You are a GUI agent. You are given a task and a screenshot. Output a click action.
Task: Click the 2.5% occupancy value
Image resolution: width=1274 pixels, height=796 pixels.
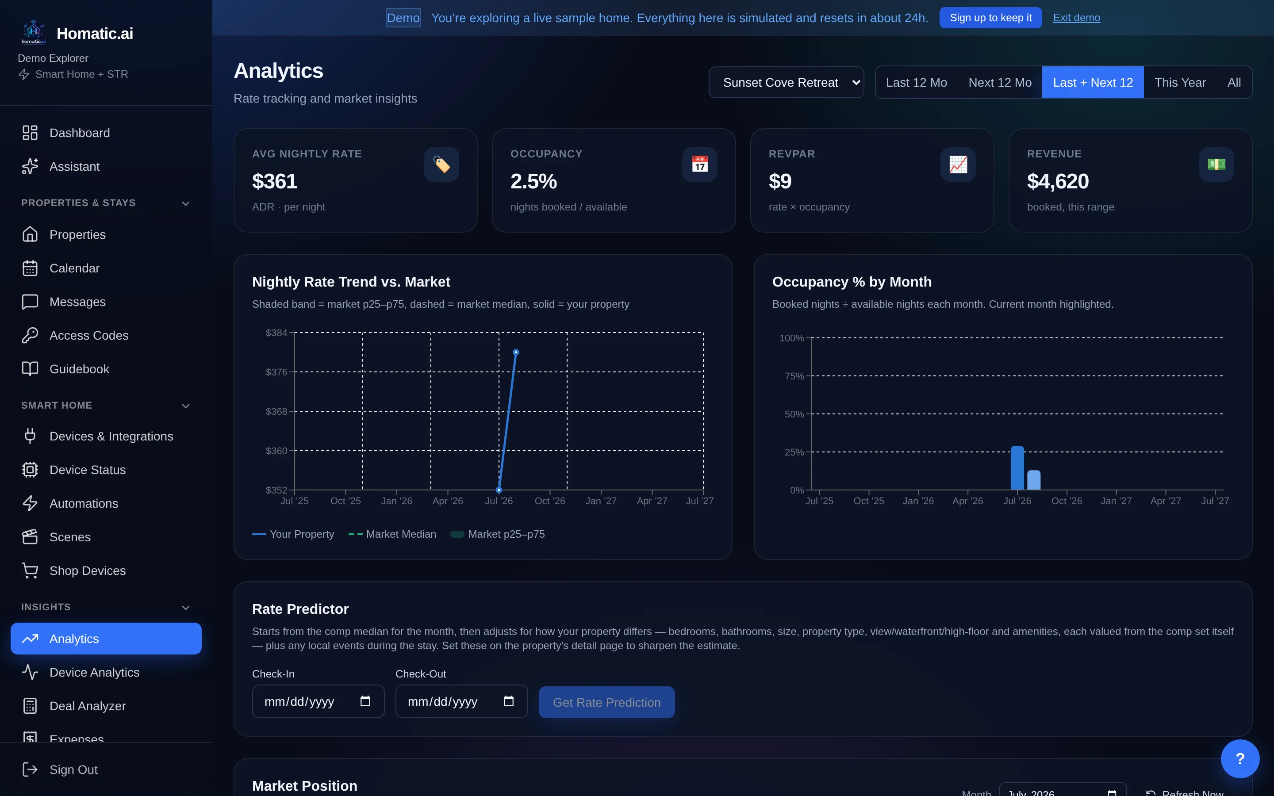click(x=533, y=181)
